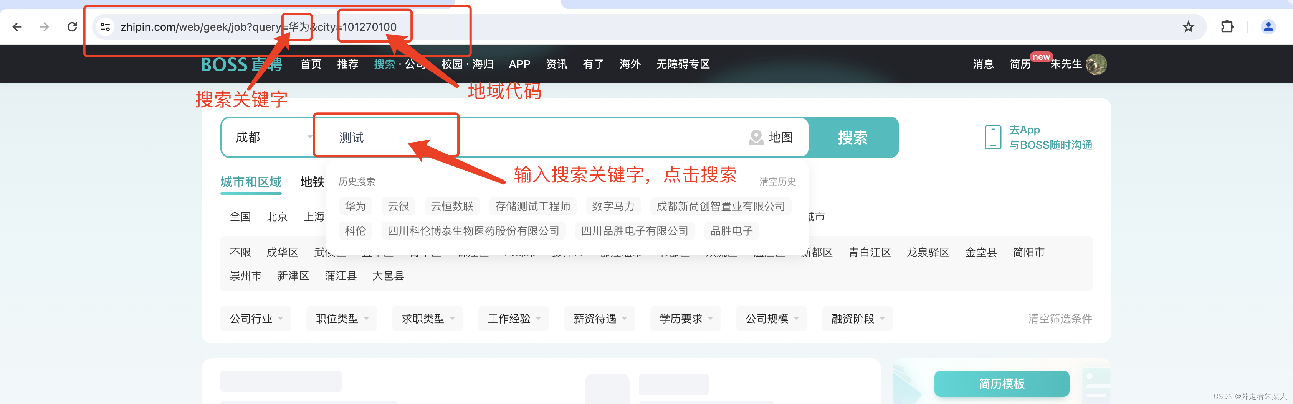Open the browser extensions puzzle icon
The height and width of the screenshot is (404, 1293).
click(x=1227, y=26)
